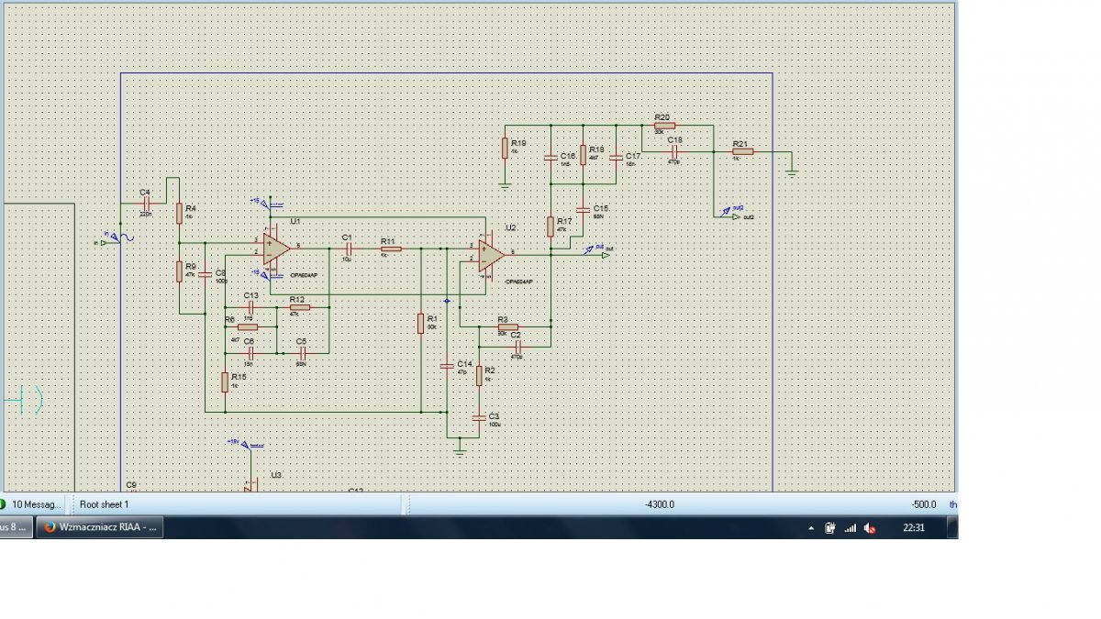Select capacitor C17
Screen dimensions: 1101x619
[616, 158]
